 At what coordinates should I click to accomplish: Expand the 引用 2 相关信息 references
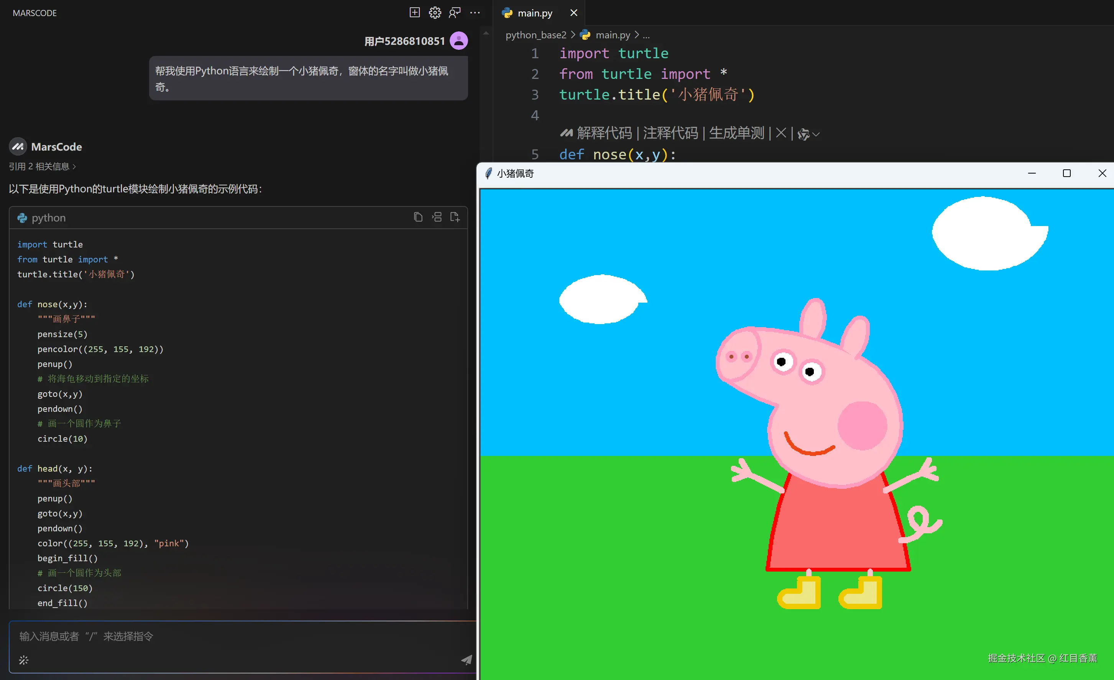43,167
